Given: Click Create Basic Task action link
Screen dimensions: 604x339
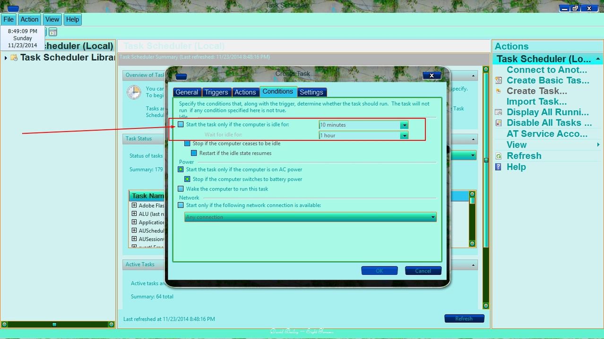Looking at the screenshot, I should point(548,81).
